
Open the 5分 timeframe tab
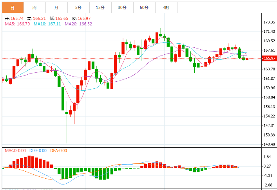point(78,7)
